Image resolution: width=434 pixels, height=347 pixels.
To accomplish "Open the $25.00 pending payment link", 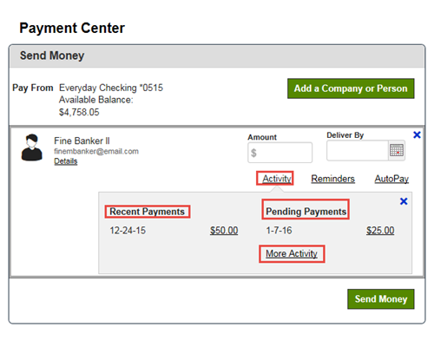I will 380,231.
